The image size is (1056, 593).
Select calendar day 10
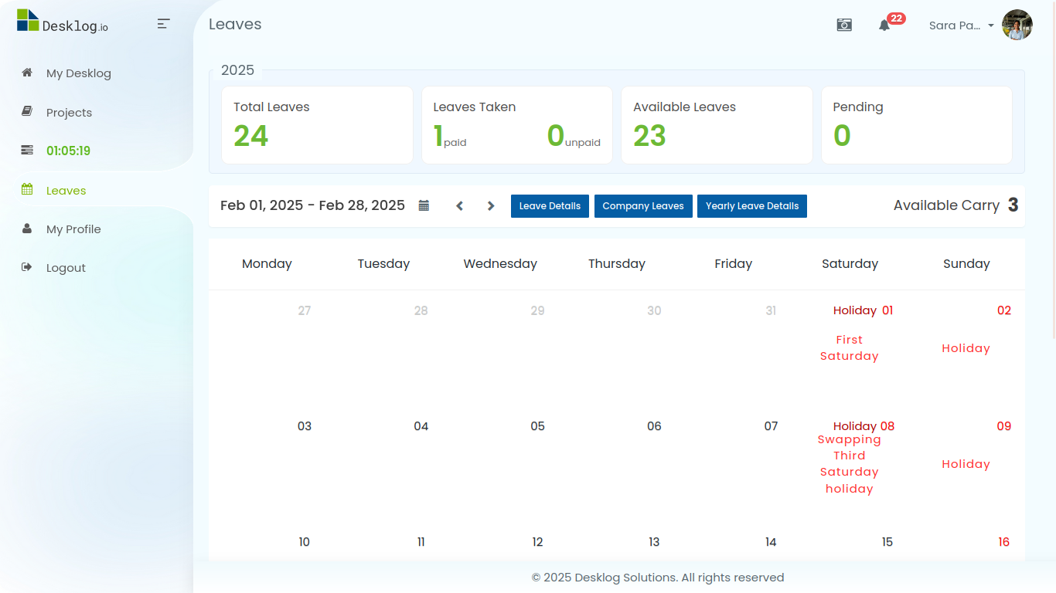click(305, 542)
